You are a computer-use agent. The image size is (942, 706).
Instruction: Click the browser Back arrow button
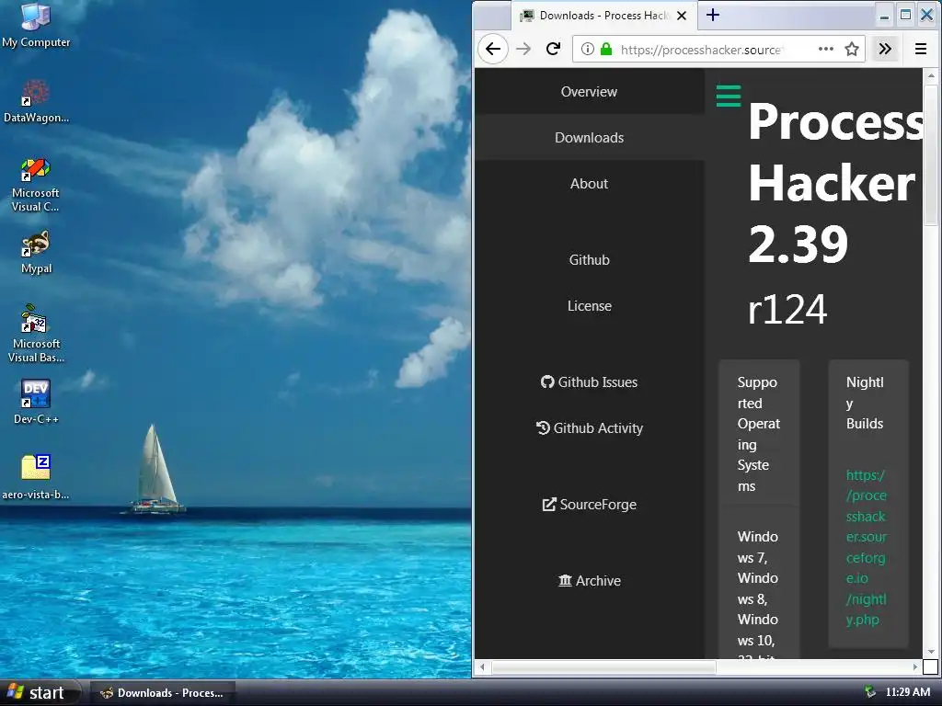[493, 50]
